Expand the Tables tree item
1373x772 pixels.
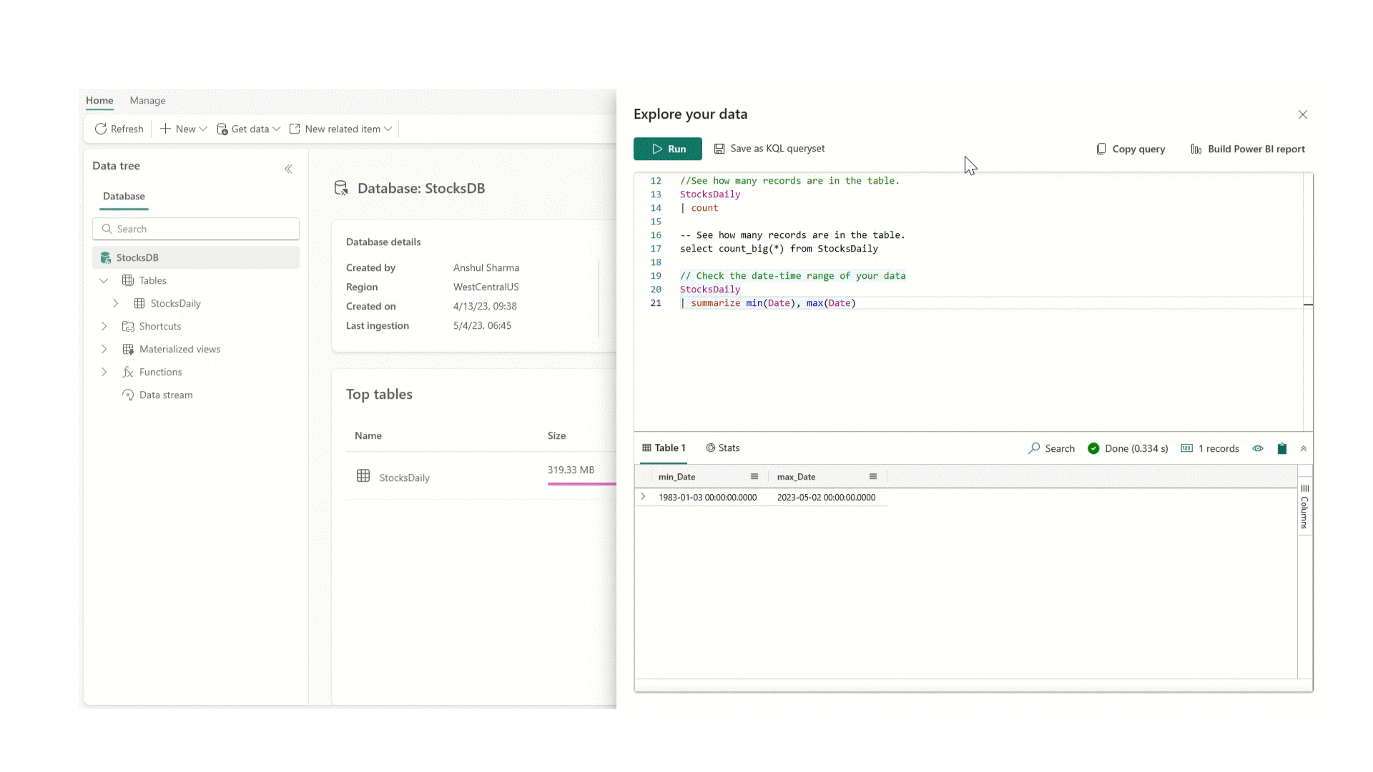[104, 280]
